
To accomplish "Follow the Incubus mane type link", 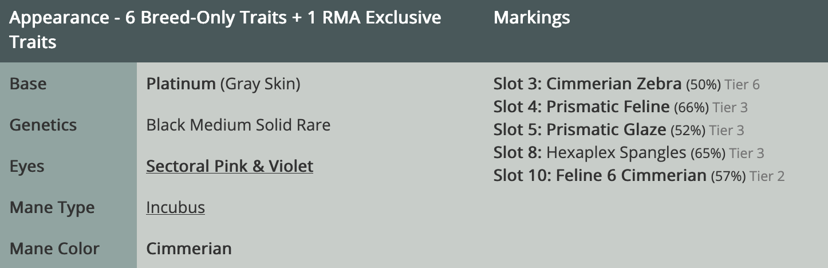I will click(x=175, y=207).
